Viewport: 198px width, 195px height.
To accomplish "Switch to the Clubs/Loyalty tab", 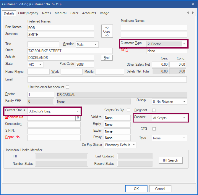I will pos(29,13).
